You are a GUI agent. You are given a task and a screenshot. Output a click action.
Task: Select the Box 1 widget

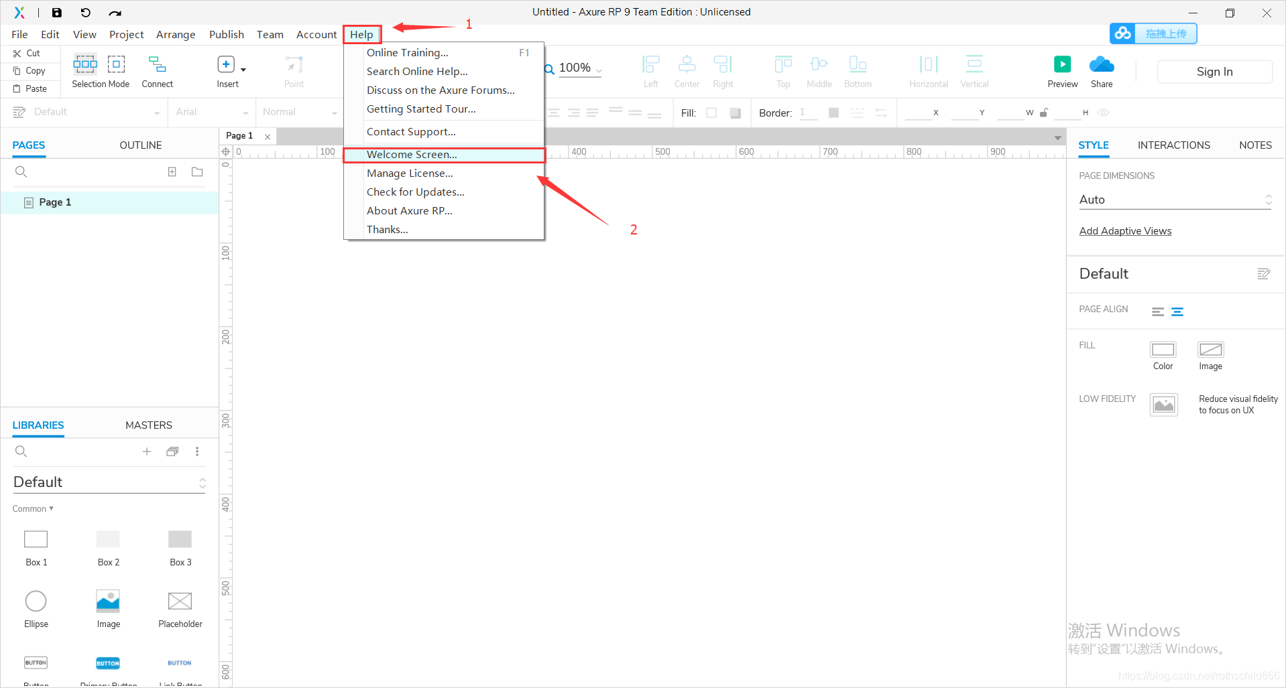[x=36, y=547]
